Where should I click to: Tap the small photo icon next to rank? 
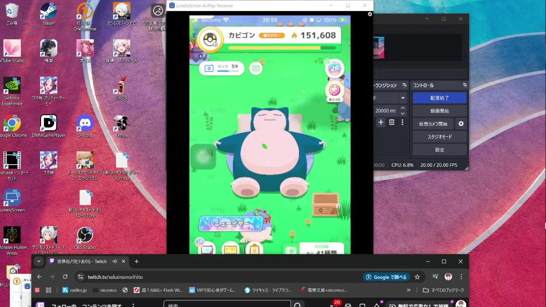tap(256, 68)
